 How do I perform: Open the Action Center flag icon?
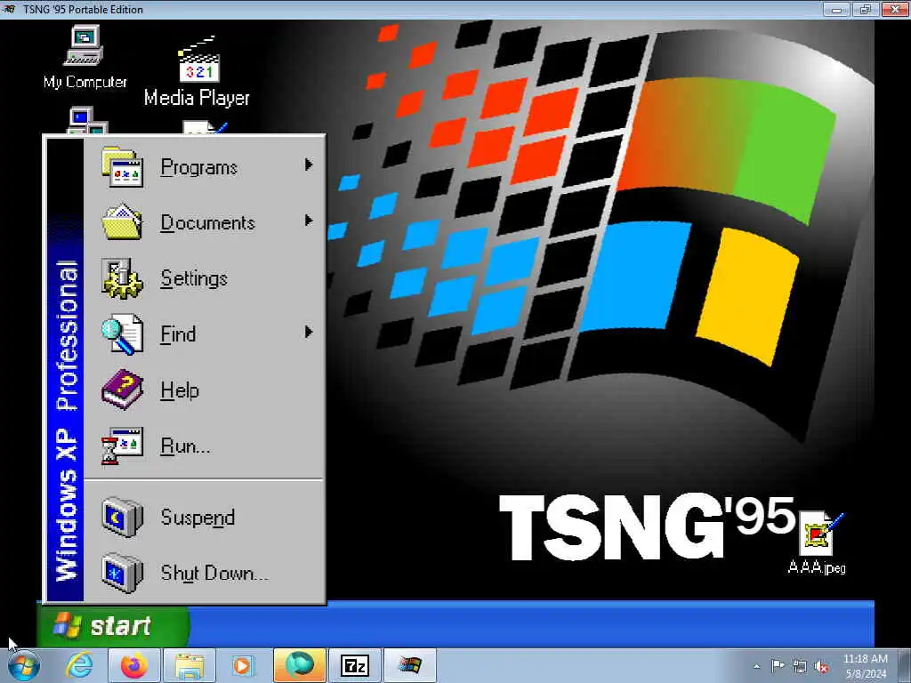[x=778, y=666]
